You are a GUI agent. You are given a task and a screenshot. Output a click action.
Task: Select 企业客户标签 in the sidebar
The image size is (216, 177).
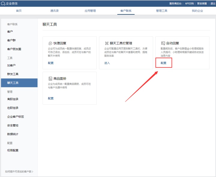pos(16,117)
